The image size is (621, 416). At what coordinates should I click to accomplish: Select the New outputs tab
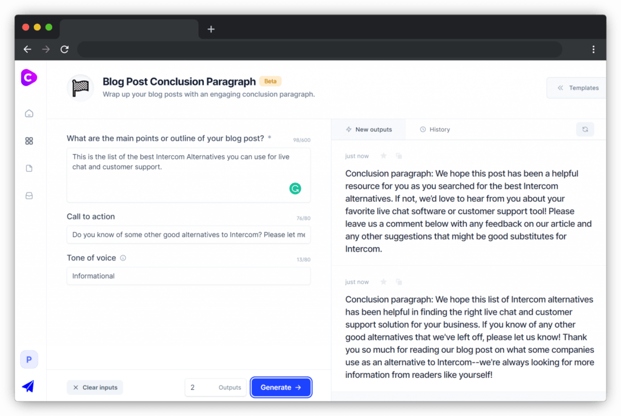tap(369, 130)
